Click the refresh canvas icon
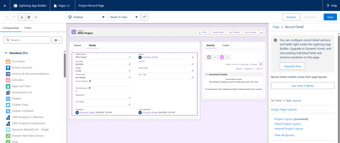340x143 pixels. point(144,17)
